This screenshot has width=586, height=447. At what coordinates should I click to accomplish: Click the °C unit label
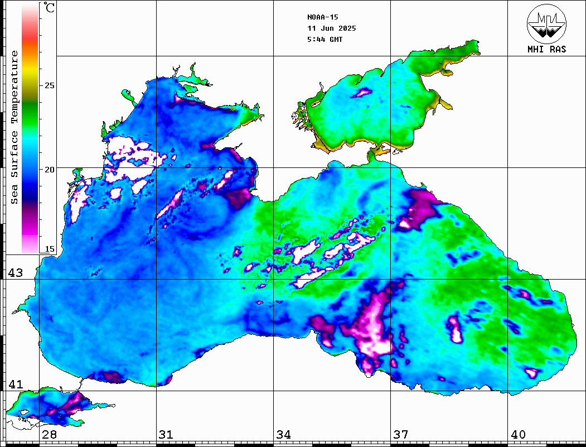[x=49, y=7]
